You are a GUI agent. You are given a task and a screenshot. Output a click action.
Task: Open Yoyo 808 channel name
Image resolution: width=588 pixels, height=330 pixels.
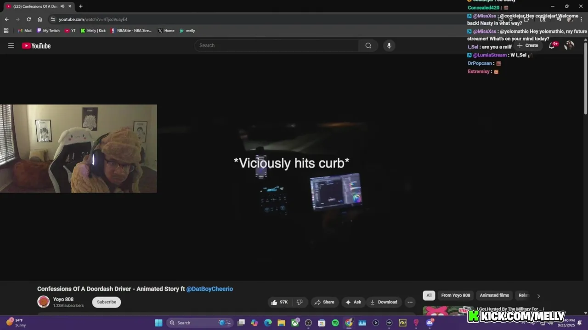tap(63, 299)
